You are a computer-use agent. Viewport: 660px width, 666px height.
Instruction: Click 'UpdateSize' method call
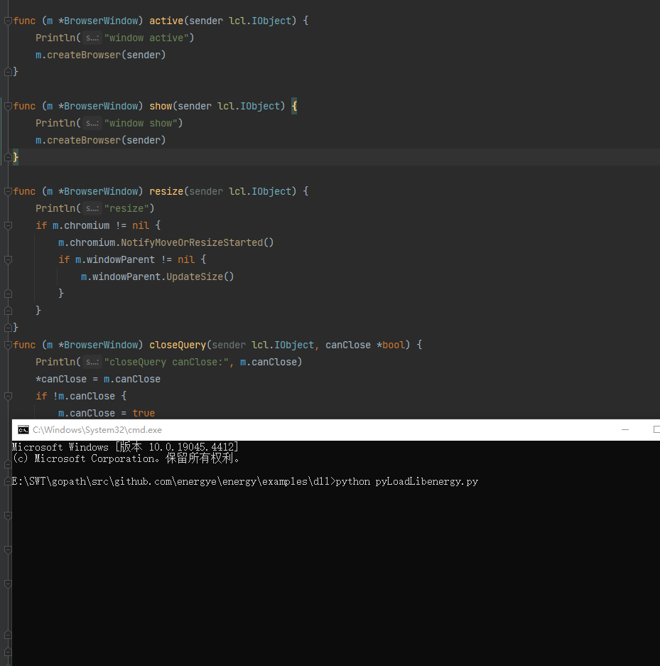195,276
